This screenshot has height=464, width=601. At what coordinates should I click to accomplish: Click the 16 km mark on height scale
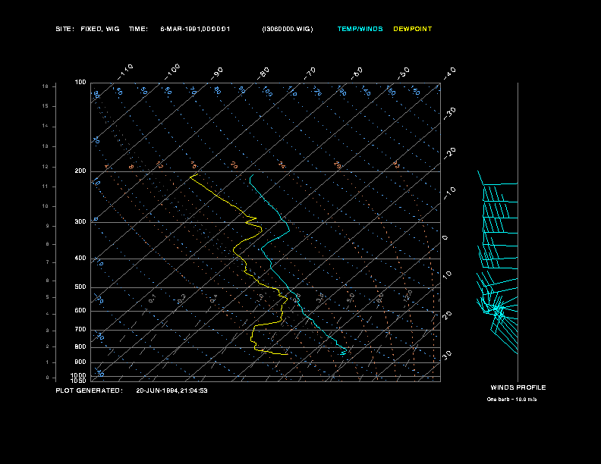(x=46, y=86)
